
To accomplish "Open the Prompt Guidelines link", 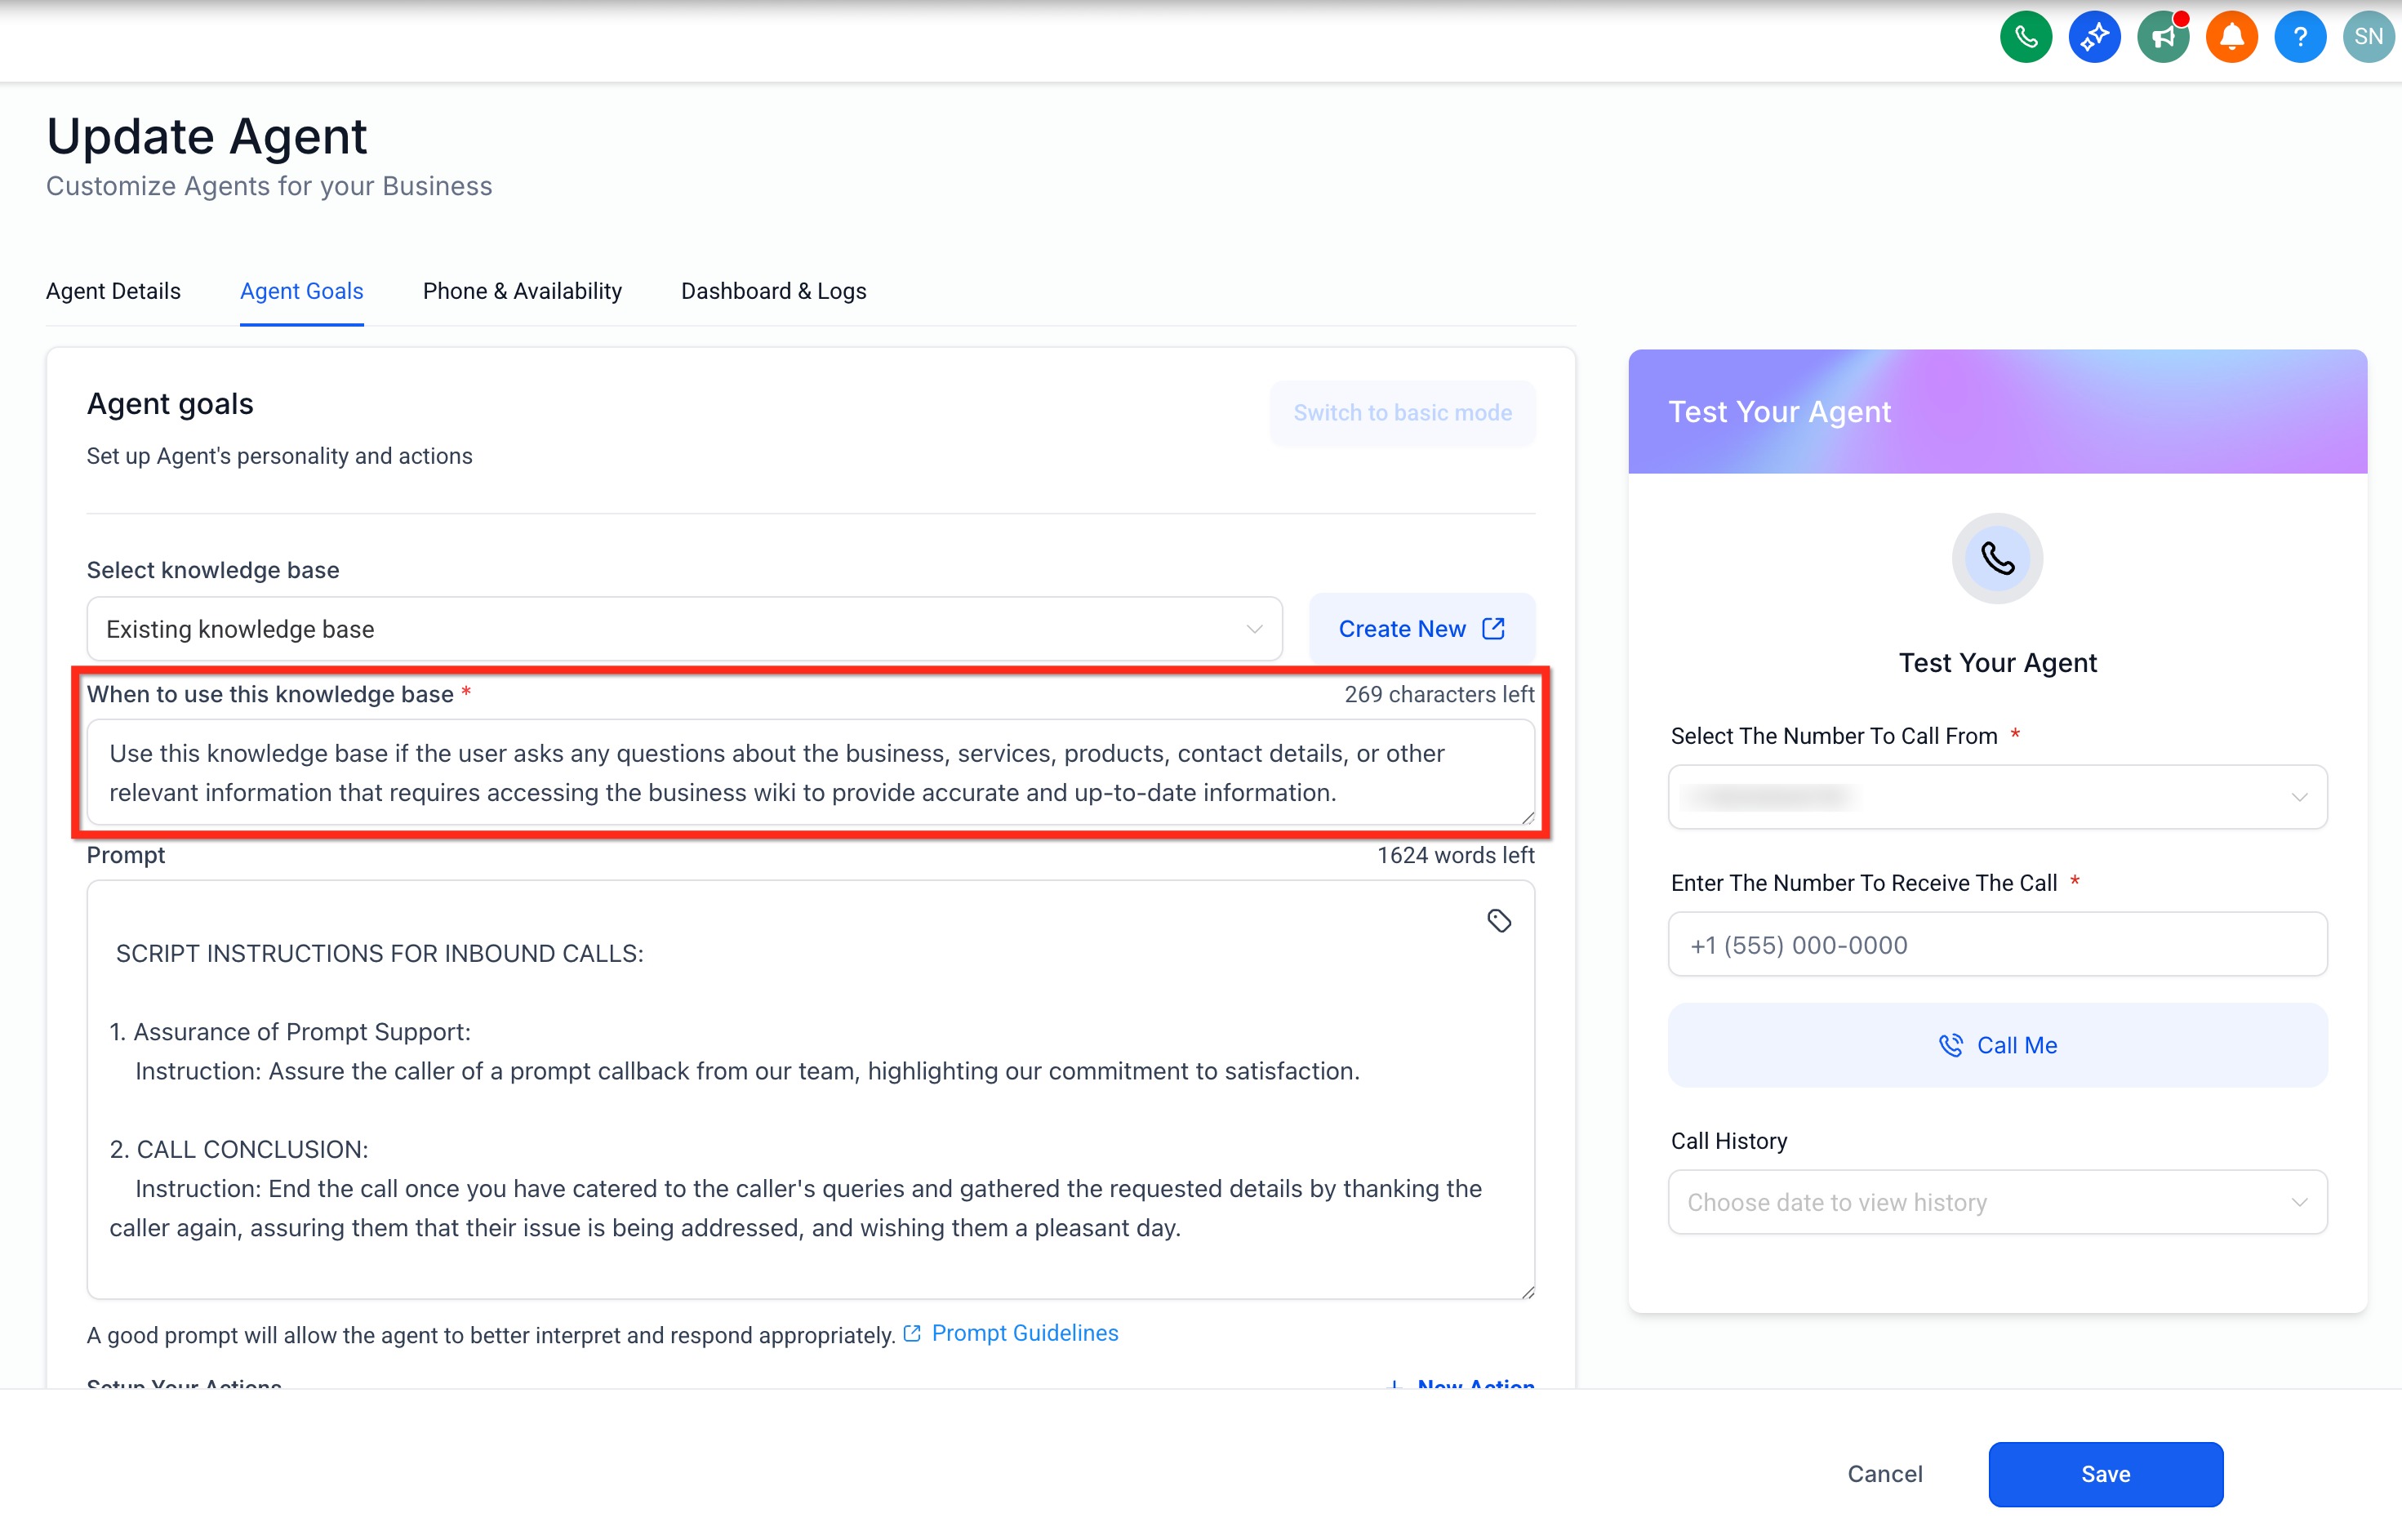I will tap(1024, 1333).
